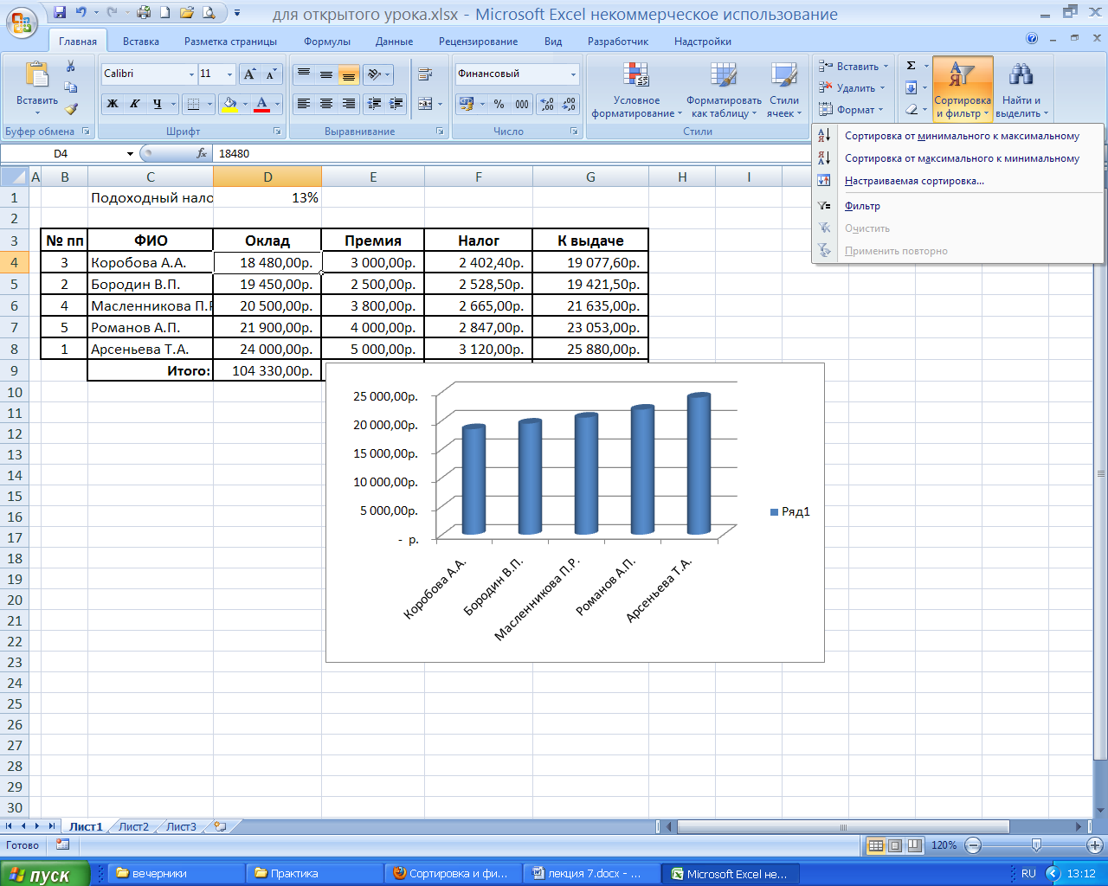Switch to the Формулы ribbon tab
The width and height of the screenshot is (1108, 886).
[x=326, y=42]
